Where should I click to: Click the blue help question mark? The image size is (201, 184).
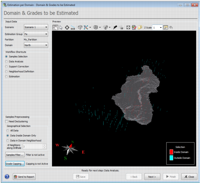(x=7, y=177)
